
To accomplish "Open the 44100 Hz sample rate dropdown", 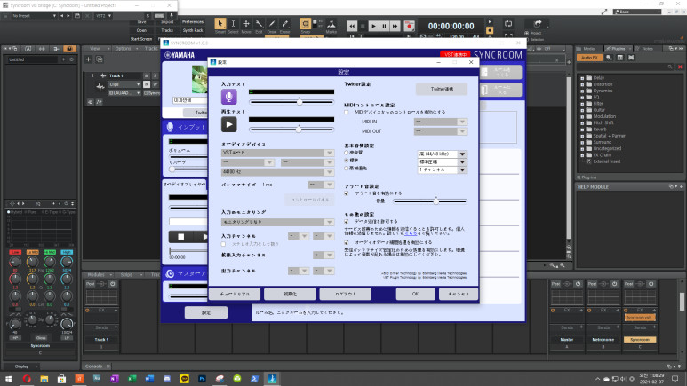I will (x=277, y=172).
